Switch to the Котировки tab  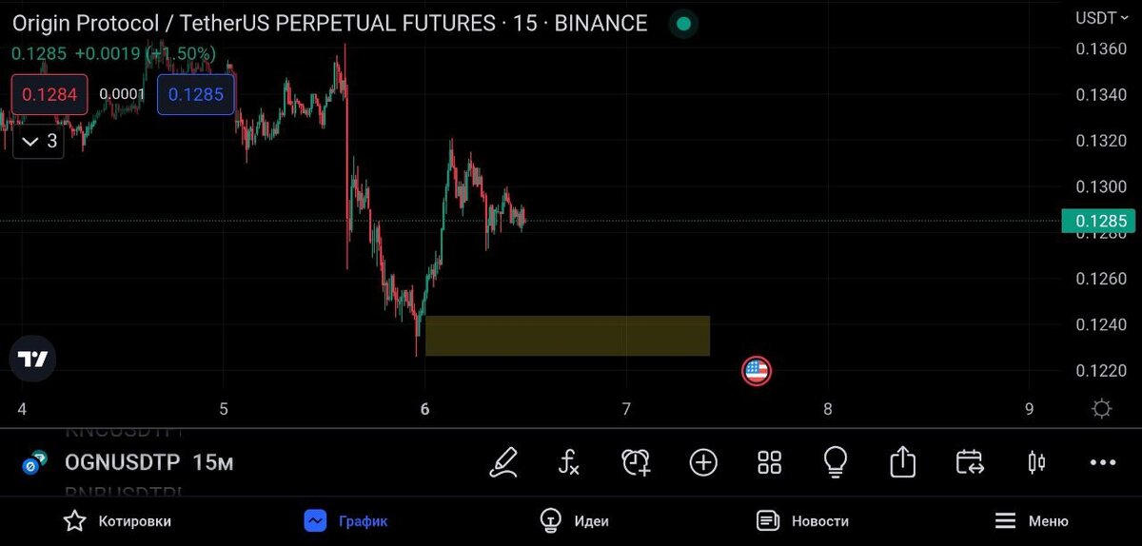pyautogui.click(x=117, y=521)
